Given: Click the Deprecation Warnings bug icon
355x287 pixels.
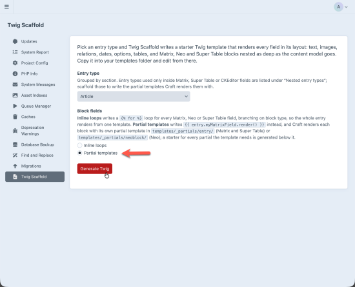Looking at the screenshot, I should point(15,131).
